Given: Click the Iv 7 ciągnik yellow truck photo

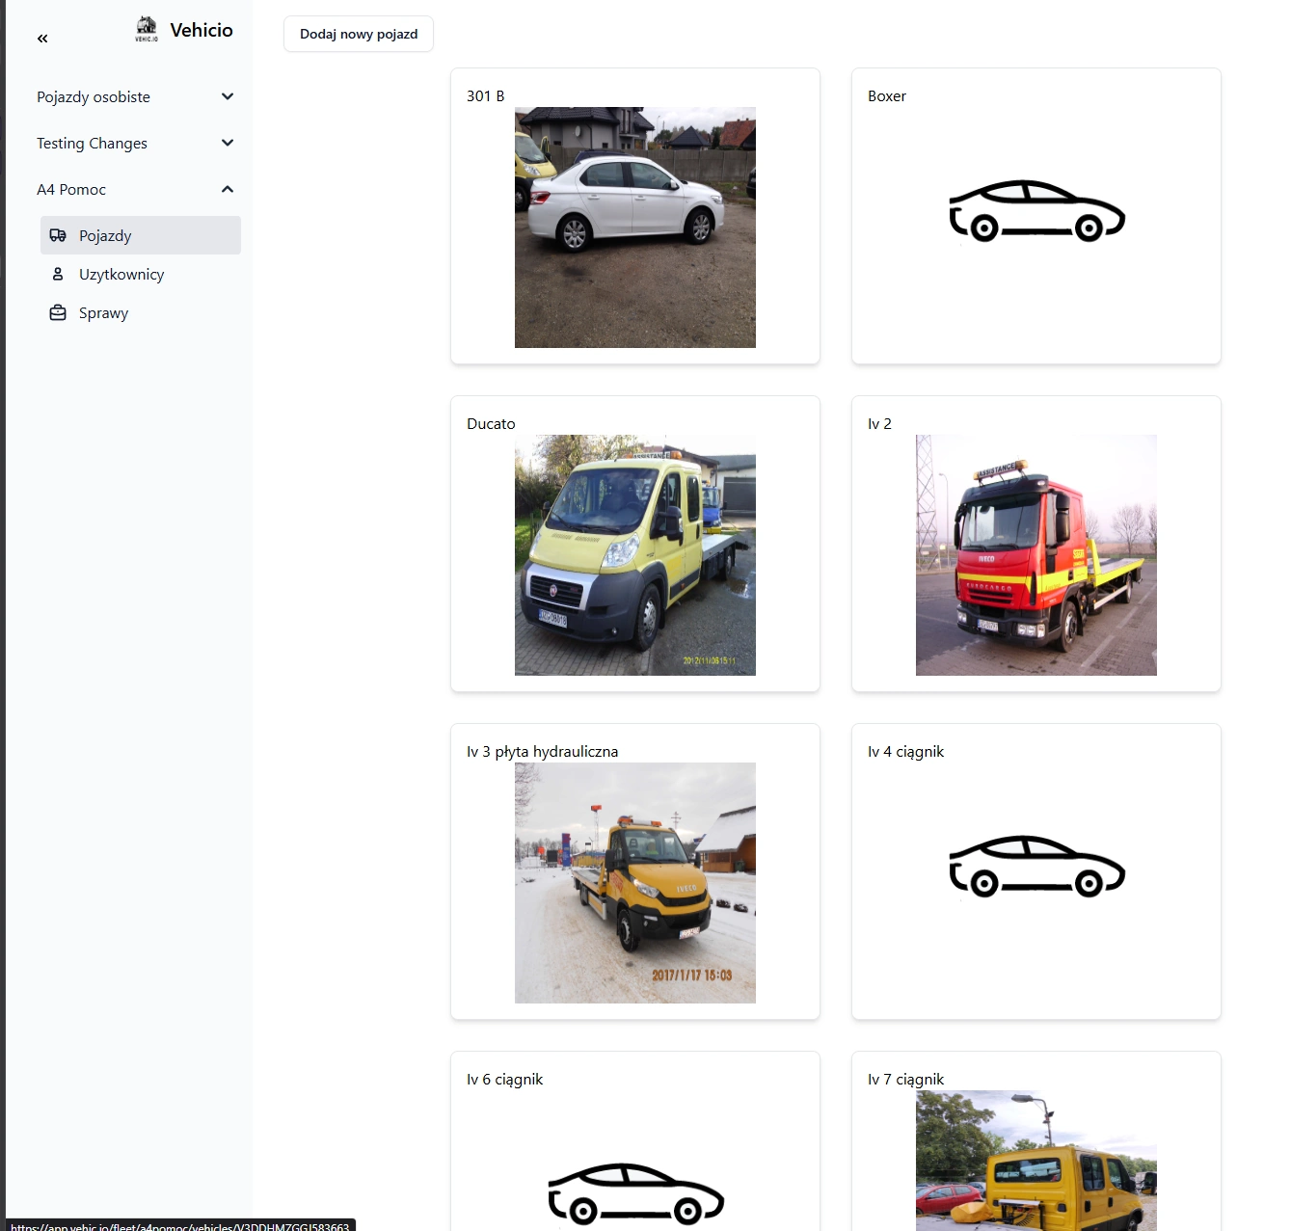Looking at the screenshot, I should (x=1036, y=1161).
